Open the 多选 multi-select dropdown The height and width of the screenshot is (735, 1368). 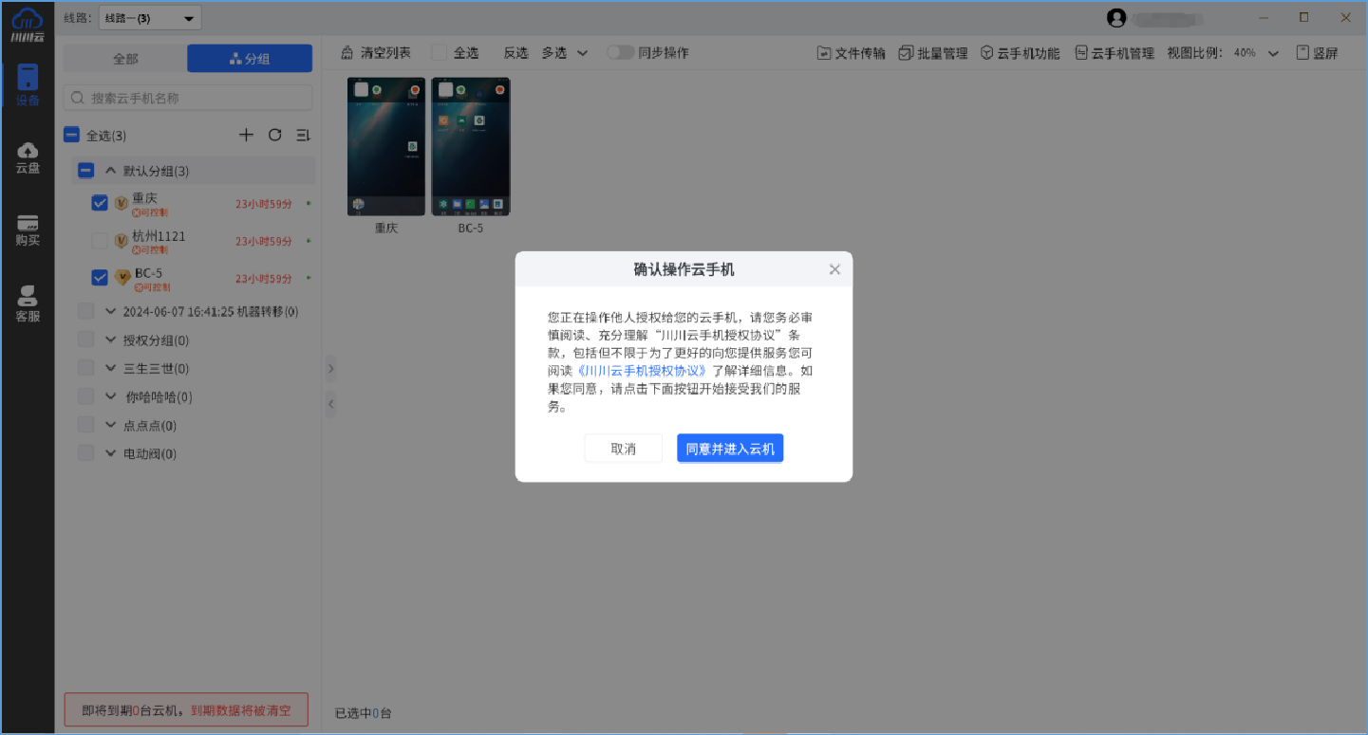pos(564,52)
